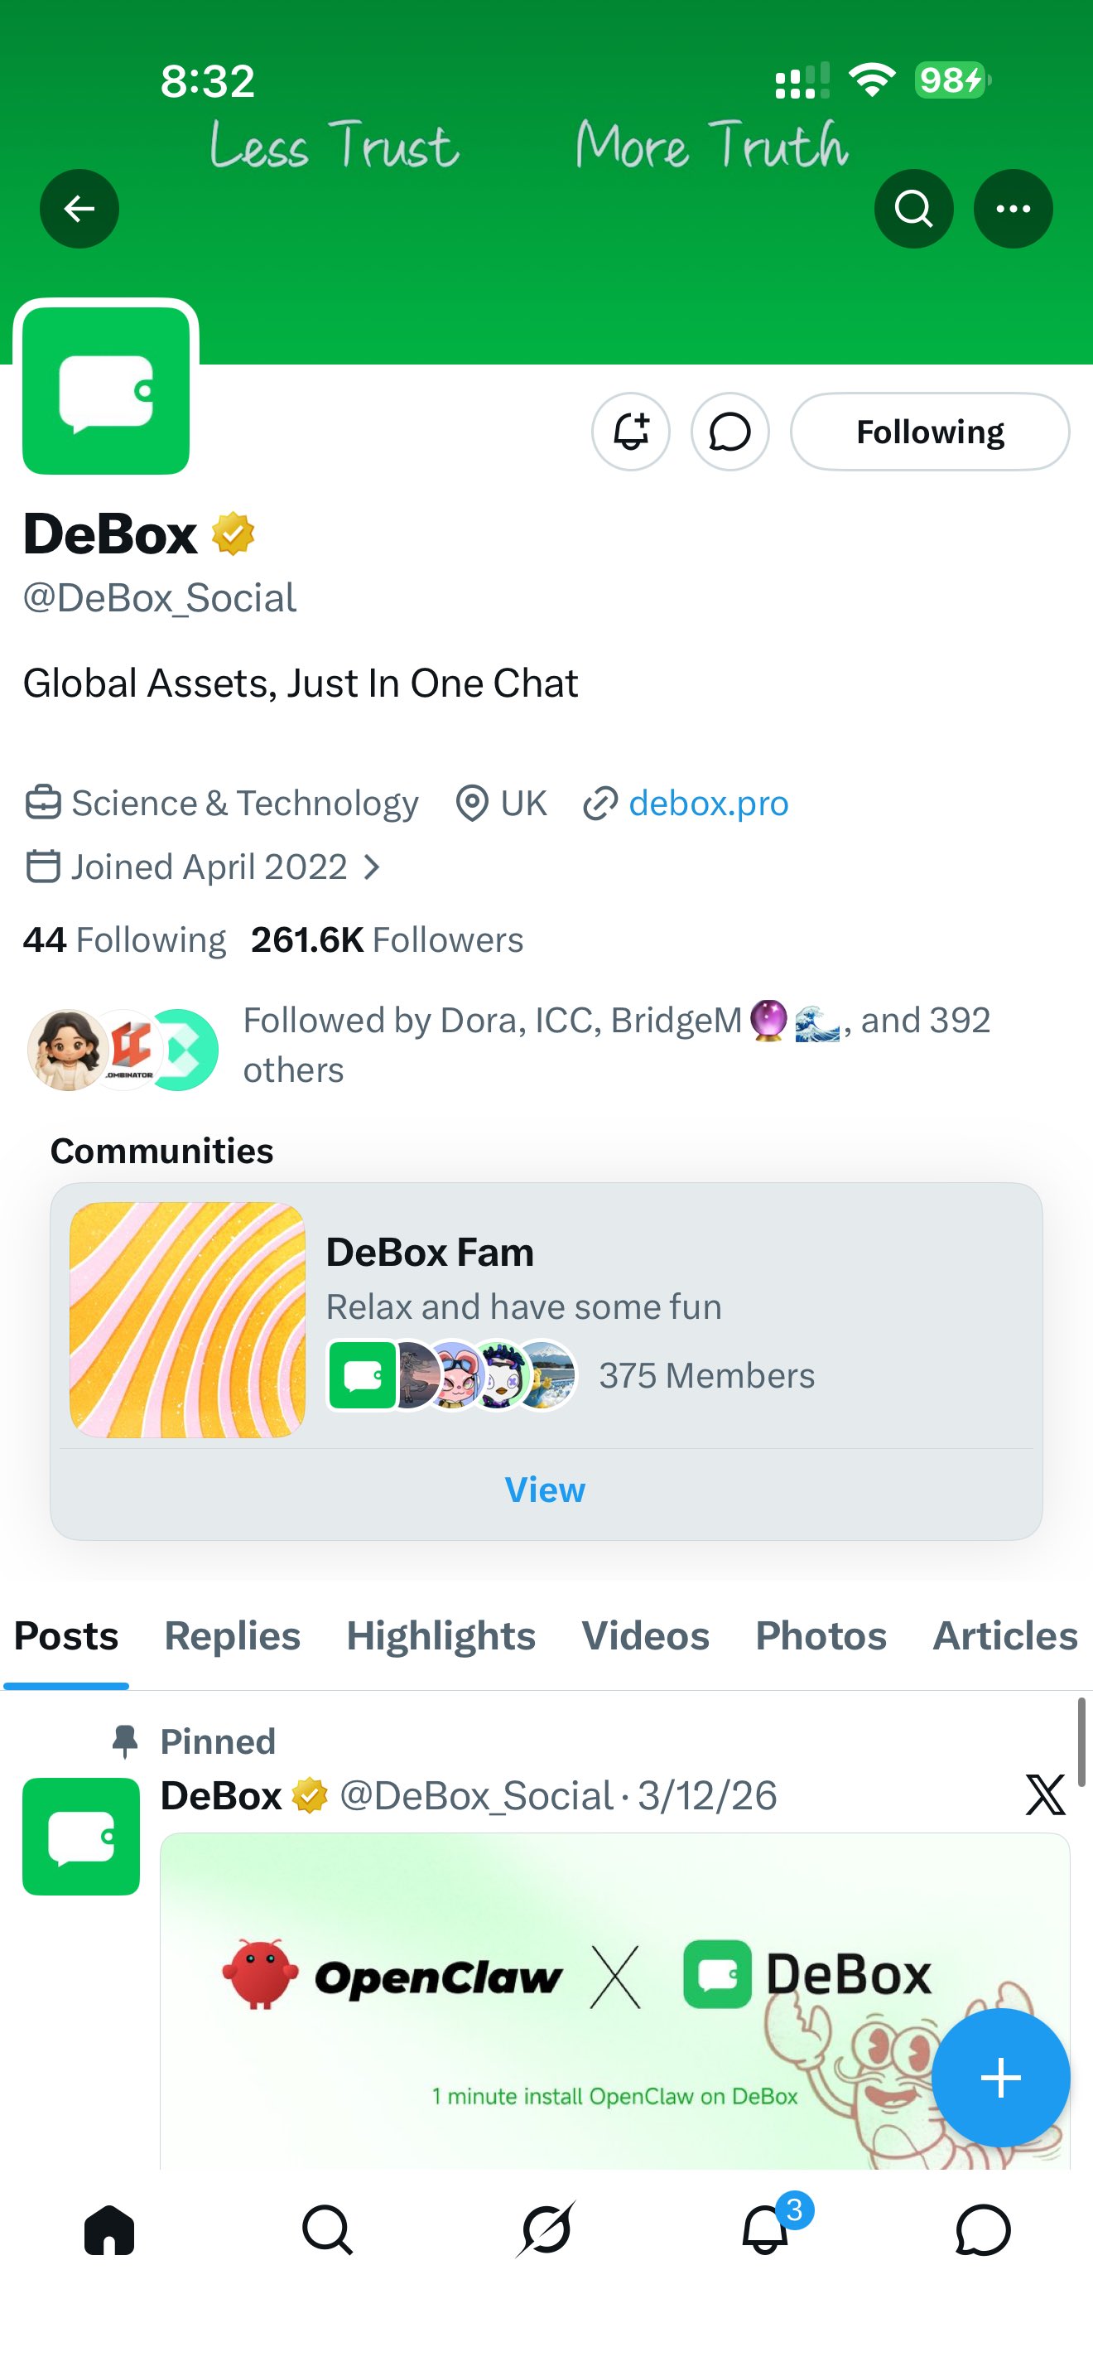
Task: Switch to the Replies tab
Action: (232, 1636)
